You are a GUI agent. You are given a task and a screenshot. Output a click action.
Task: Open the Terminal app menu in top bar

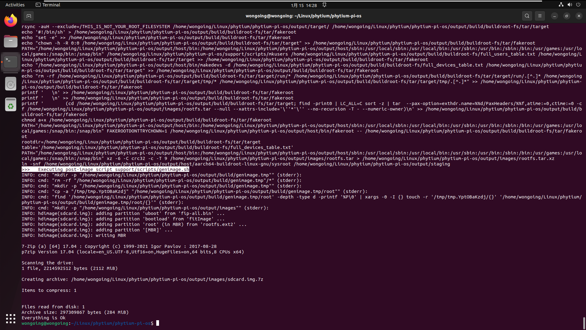pos(48,5)
